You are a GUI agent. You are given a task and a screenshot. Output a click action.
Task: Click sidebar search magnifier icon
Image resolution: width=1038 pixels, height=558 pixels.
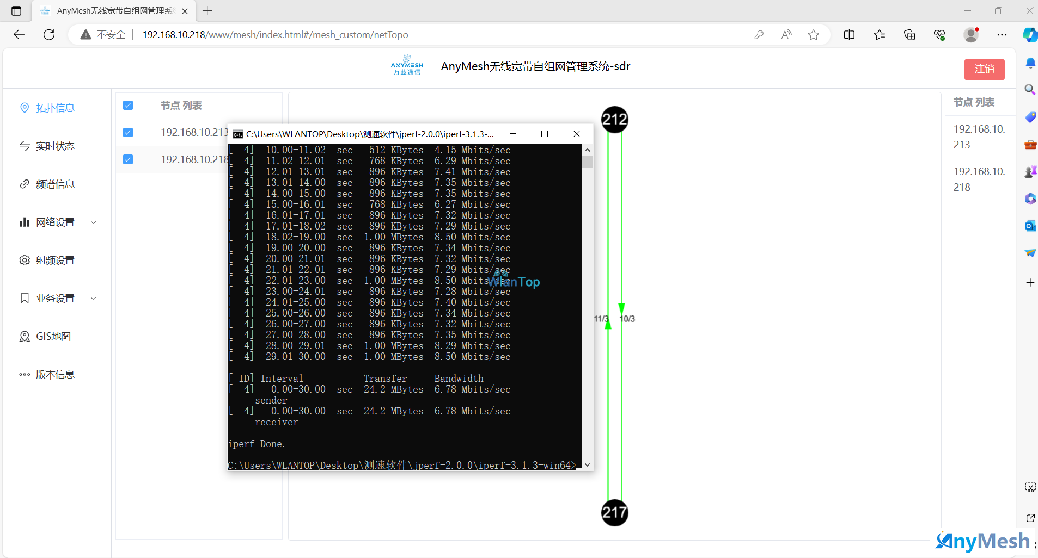(1030, 90)
